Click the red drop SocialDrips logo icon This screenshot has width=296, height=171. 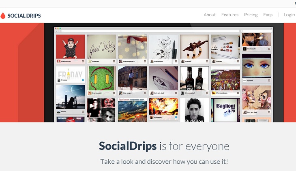tap(3, 15)
